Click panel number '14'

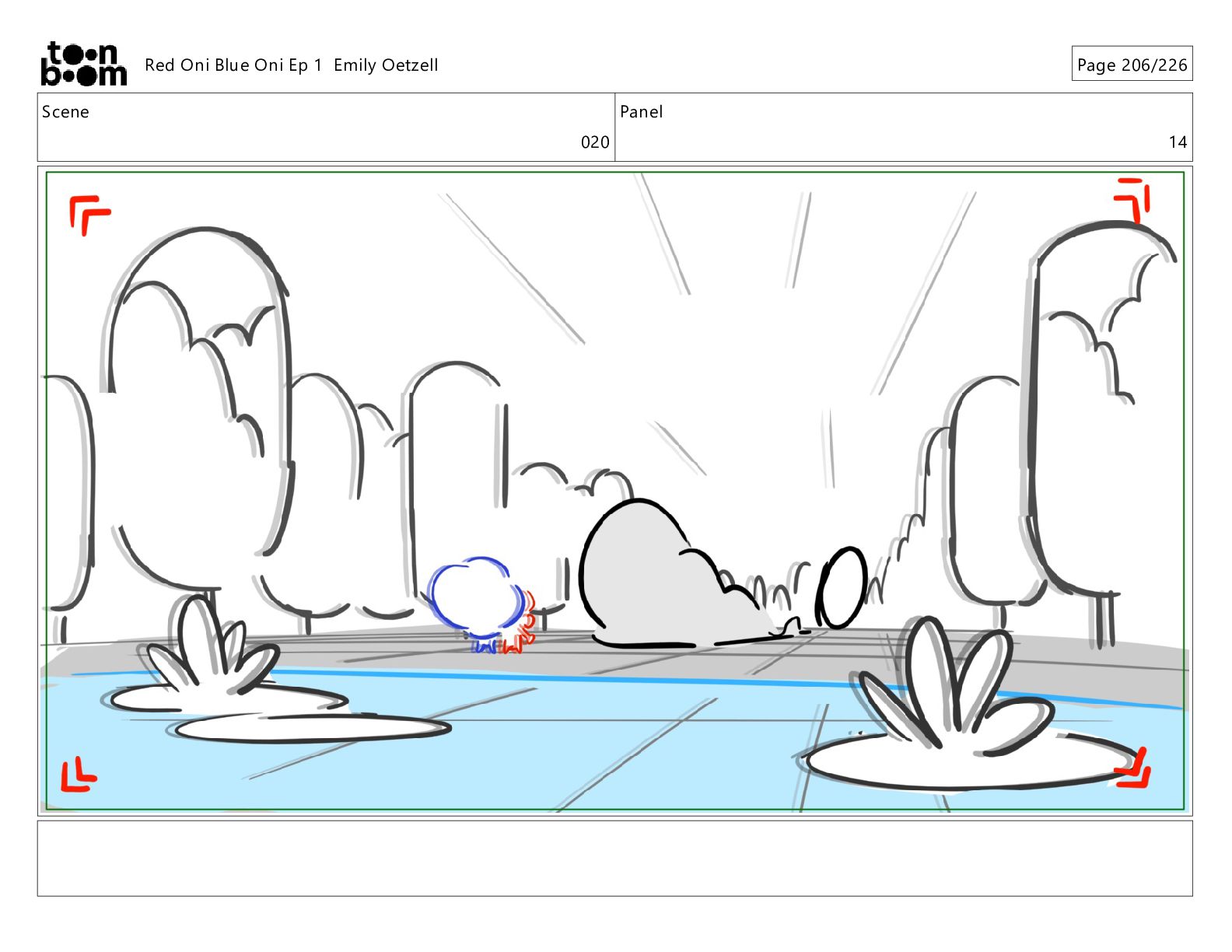1178,142
